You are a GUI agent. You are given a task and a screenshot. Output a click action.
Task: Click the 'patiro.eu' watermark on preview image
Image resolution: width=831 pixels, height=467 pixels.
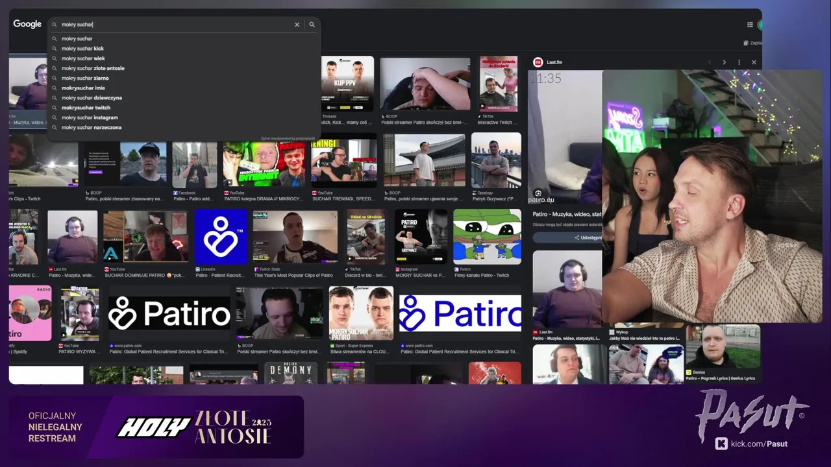point(541,200)
